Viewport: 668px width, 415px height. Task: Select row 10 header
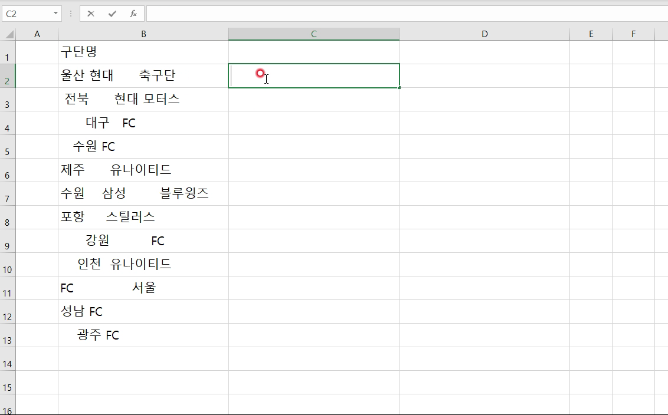click(7, 265)
